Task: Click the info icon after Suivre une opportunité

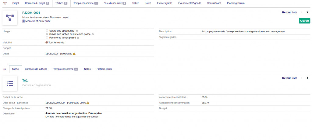Action: 77,31
